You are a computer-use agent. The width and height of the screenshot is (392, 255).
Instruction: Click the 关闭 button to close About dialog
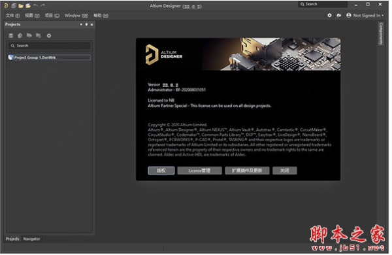pyautogui.click(x=285, y=171)
